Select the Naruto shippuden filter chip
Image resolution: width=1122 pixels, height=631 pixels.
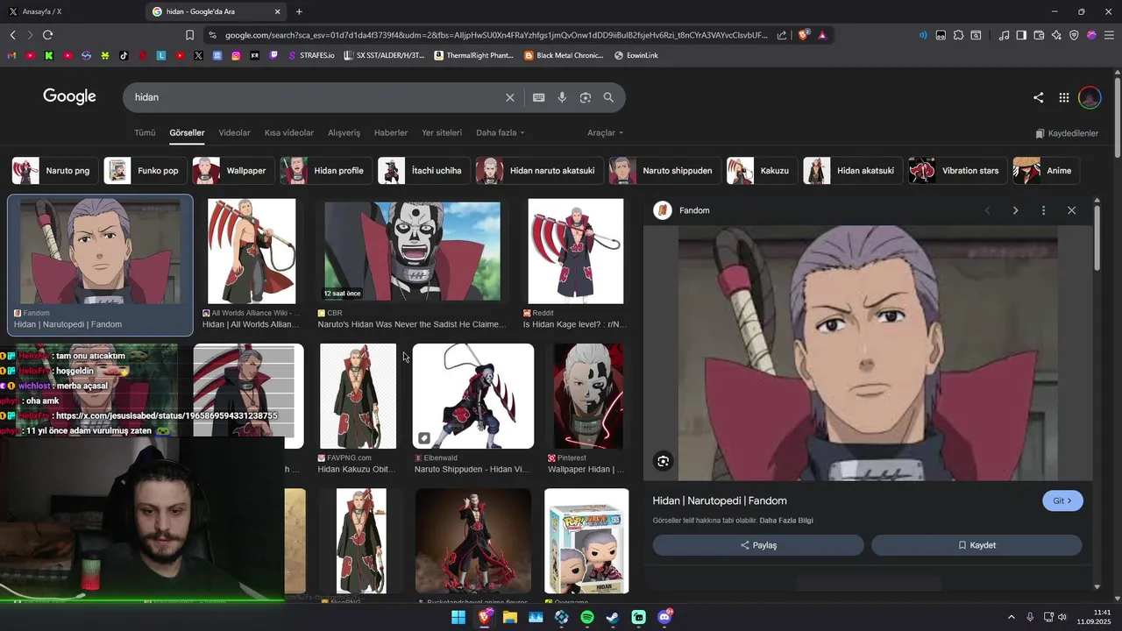click(664, 171)
